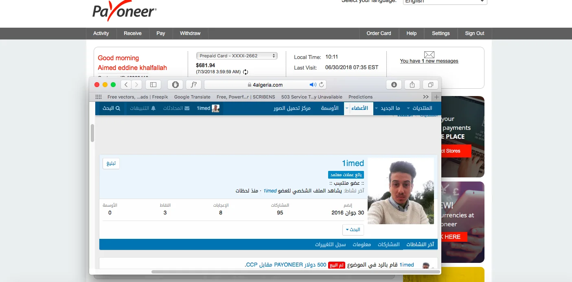Click the Safari sidebar toggle icon
This screenshot has width=572, height=282.
coord(153,85)
